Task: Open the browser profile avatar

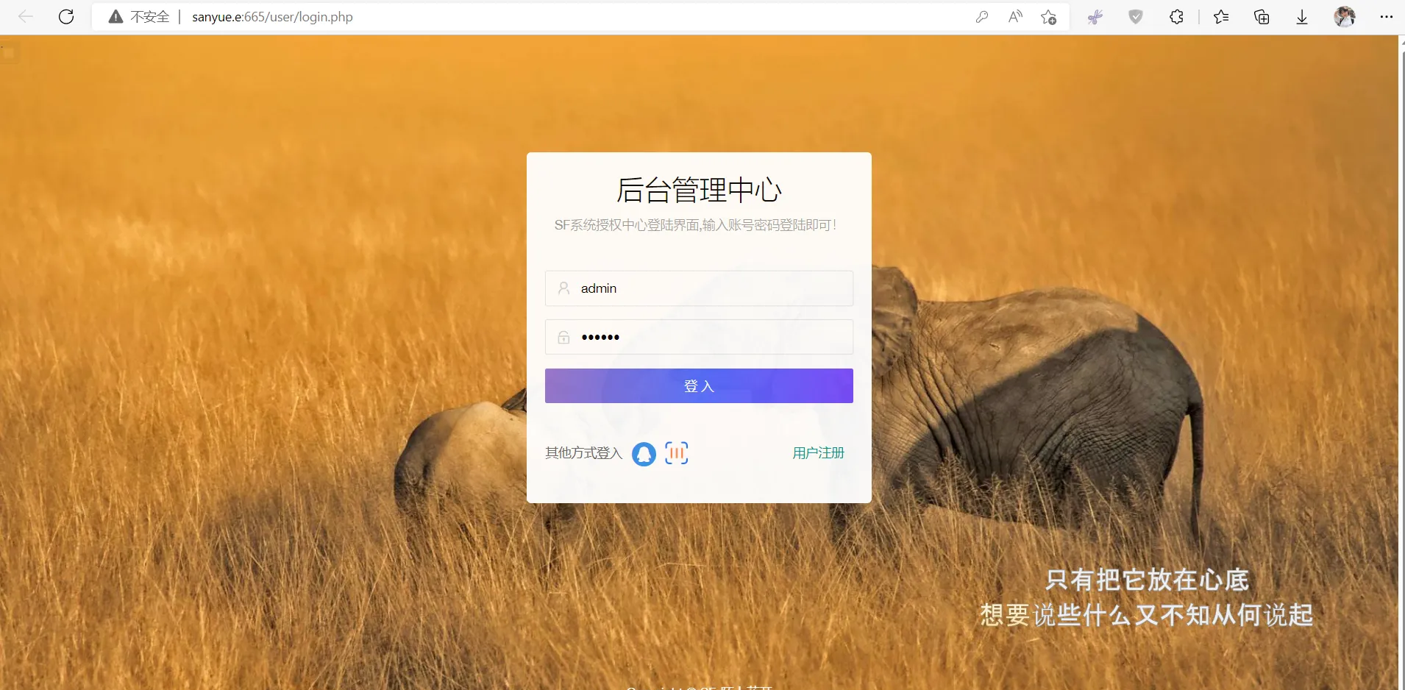Action: pyautogui.click(x=1346, y=16)
